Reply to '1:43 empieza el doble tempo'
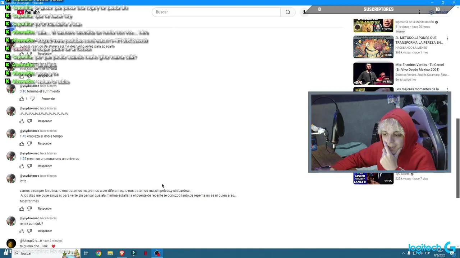Screen dimensions: 460x258 click(x=45, y=144)
